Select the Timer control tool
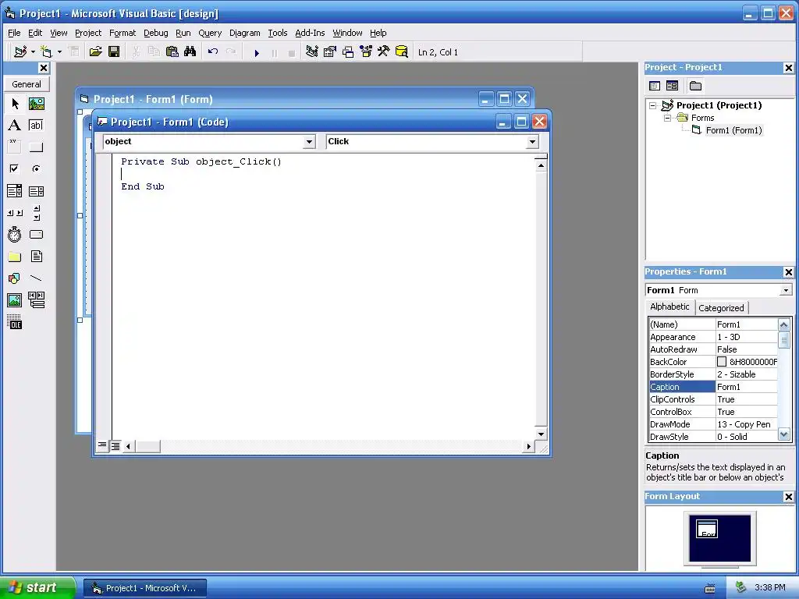799x599 pixels. click(15, 235)
